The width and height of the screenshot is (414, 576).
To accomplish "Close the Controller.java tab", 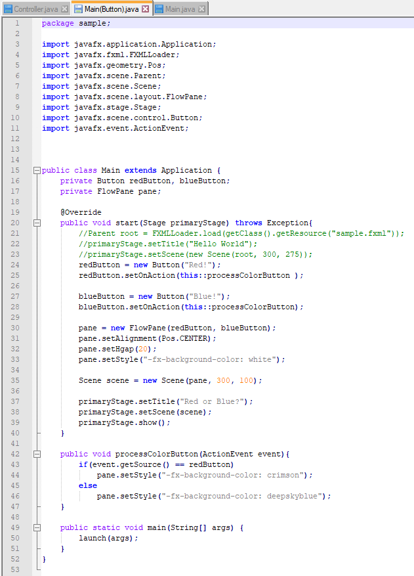I will point(64,9).
